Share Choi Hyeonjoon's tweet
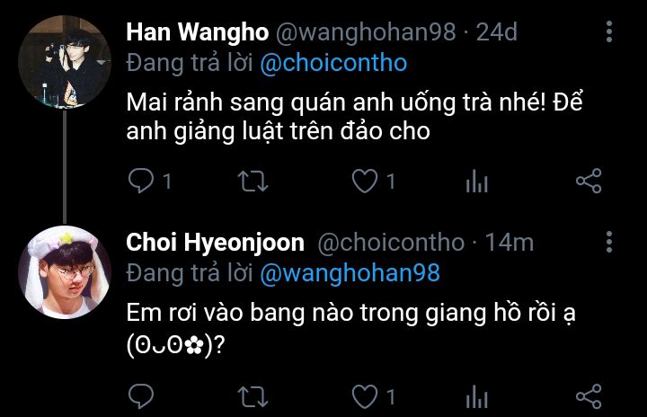647x417 pixels. tap(589, 396)
